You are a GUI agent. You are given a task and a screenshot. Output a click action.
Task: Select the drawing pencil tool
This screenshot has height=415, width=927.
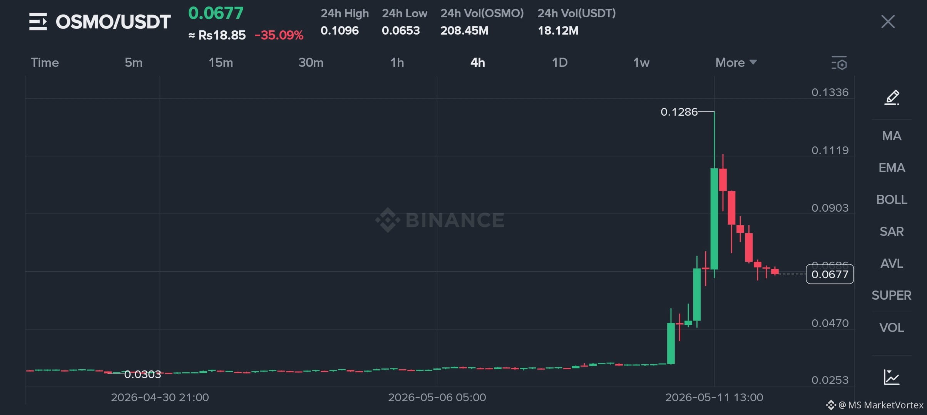click(x=892, y=97)
